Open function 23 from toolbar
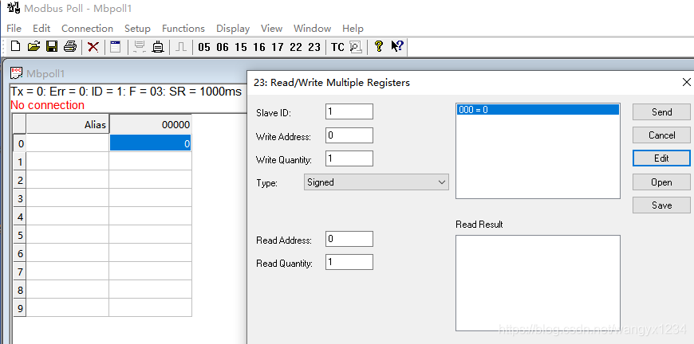Viewport: 694px width, 344px height. 314,47
